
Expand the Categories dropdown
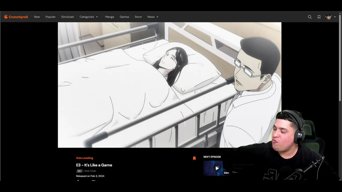89,17
